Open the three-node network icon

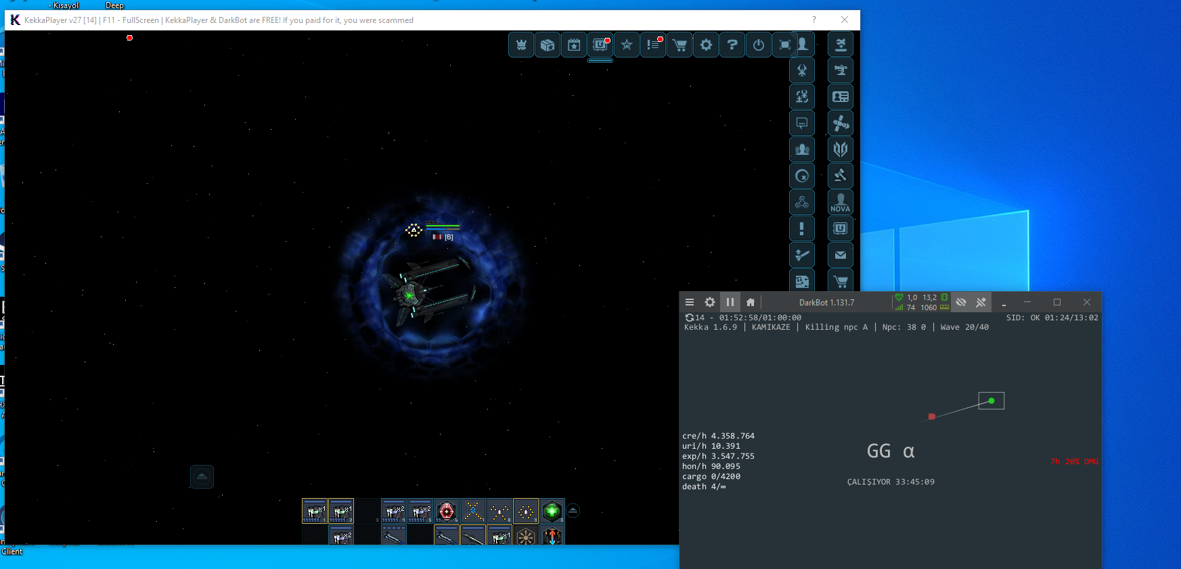[x=802, y=202]
